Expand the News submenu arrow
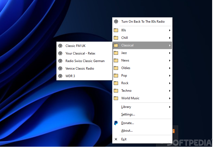 point(170,60)
